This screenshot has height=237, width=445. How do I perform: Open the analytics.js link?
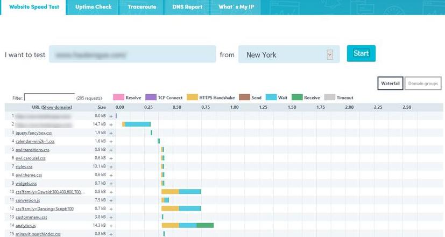pos(25,226)
